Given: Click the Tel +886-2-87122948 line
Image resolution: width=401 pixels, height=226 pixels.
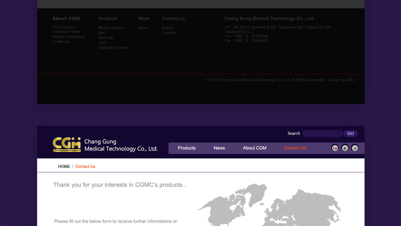Looking at the screenshot, I should (246, 36).
